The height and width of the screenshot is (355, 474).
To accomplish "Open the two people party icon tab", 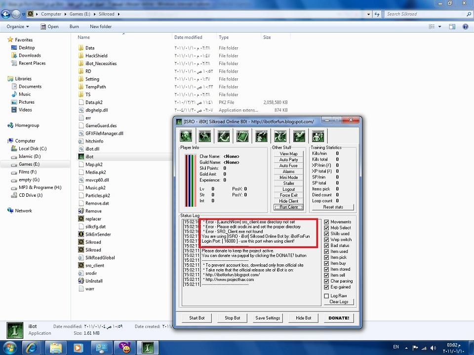I will point(318,136).
